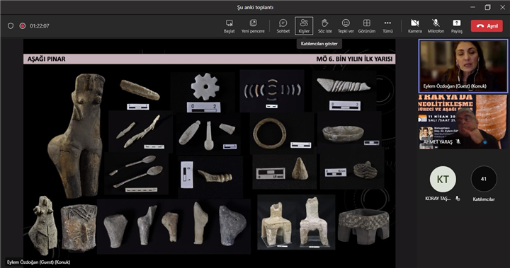Image resolution: width=510 pixels, height=268 pixels.
Task: Click the ring artifact image
Action: (270, 133)
